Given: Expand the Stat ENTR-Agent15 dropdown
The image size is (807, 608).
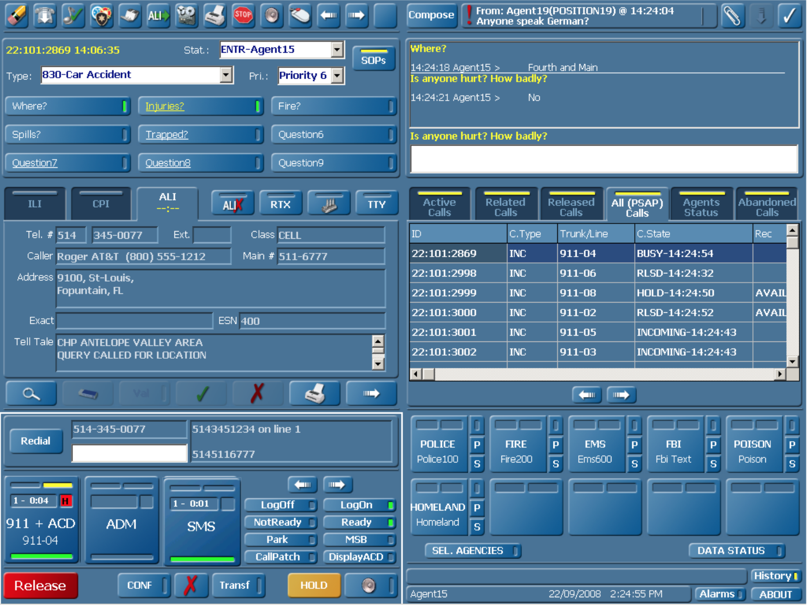Looking at the screenshot, I should tap(337, 49).
